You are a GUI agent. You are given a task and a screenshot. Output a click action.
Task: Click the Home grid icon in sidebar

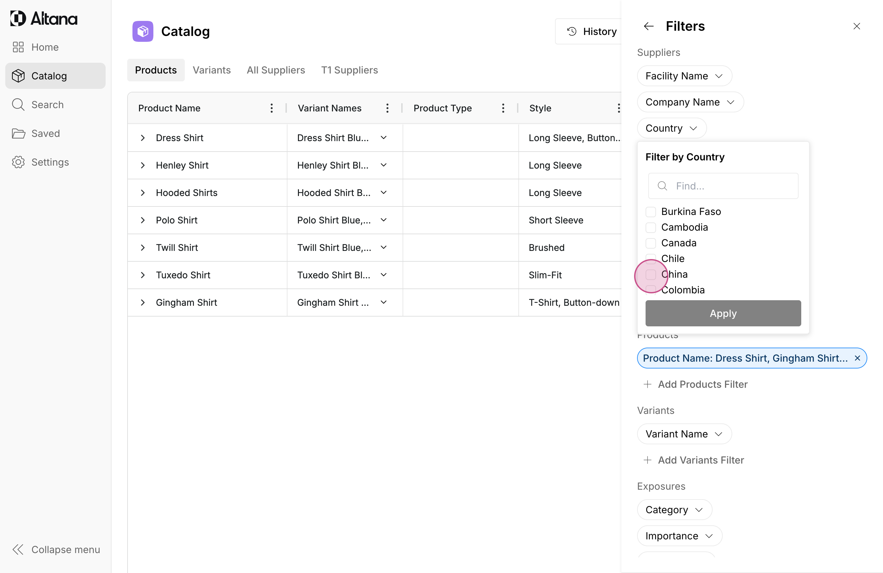pos(18,47)
